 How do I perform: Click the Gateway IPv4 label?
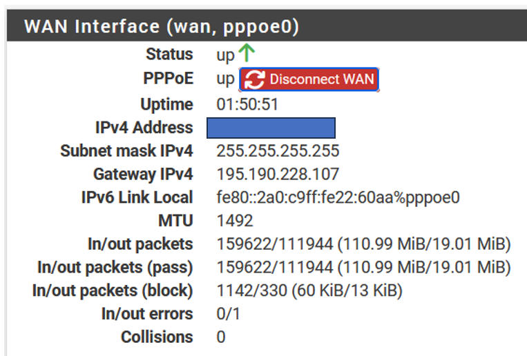(143, 174)
